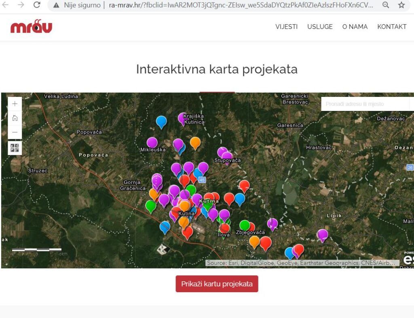Viewport: 414px width, 318px height.
Task: Select the purple pin above Mikleuška label
Action: click(x=152, y=142)
